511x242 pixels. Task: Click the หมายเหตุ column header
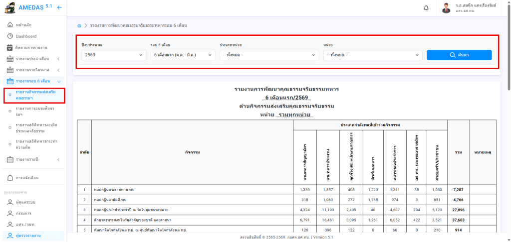point(483,152)
